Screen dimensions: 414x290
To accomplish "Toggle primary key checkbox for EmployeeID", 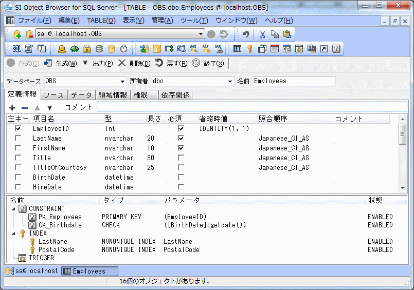I will 18,129.
